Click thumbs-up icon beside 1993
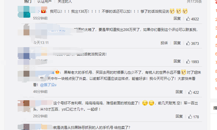 [x=188, y=61]
